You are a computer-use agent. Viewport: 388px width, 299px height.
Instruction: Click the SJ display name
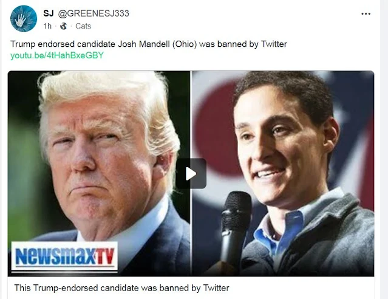[x=48, y=13]
